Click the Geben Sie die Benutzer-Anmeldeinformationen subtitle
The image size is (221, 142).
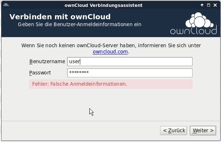(x=80, y=24)
